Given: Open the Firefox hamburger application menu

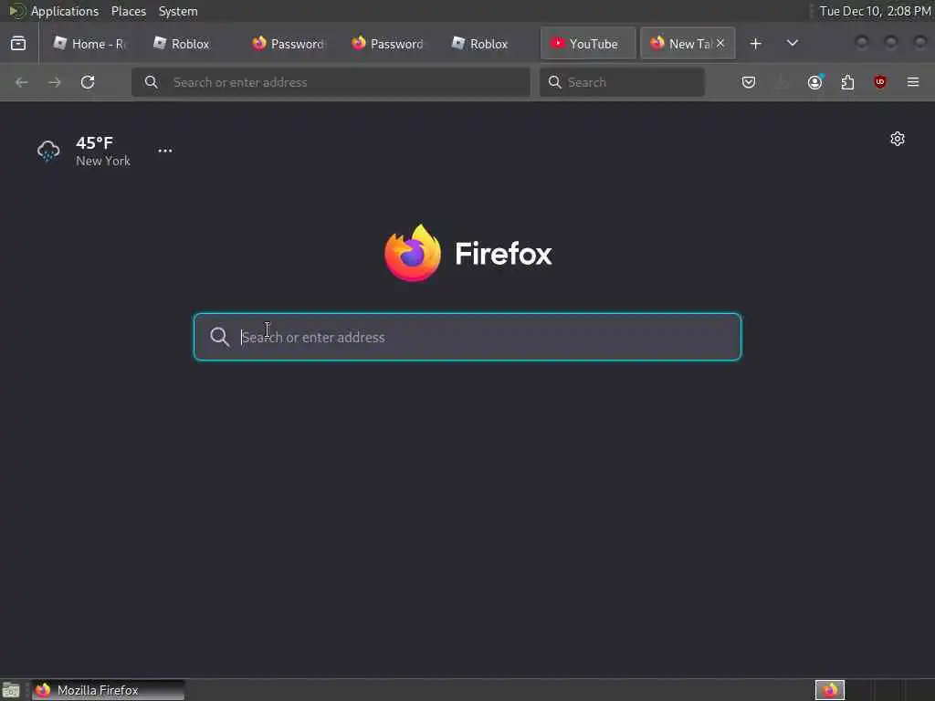Looking at the screenshot, I should (x=913, y=82).
